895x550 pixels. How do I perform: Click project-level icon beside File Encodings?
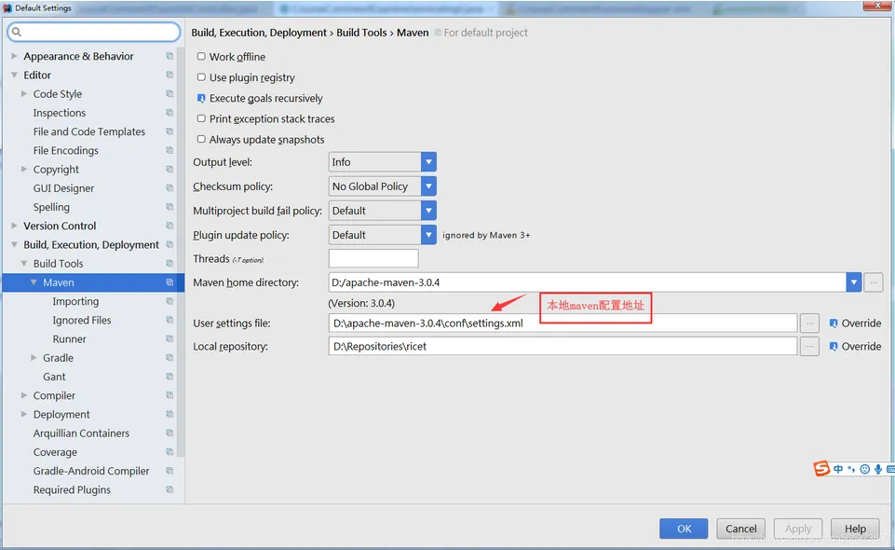coord(170,150)
